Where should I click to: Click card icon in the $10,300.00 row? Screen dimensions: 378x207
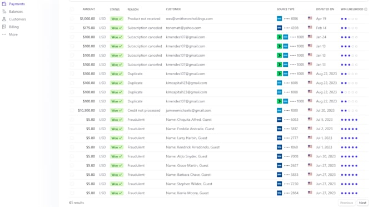coord(279,110)
